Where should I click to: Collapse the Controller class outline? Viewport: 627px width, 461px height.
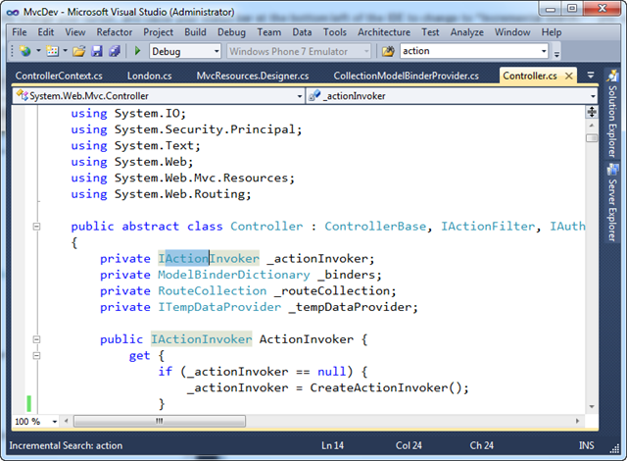pyautogui.click(x=36, y=227)
